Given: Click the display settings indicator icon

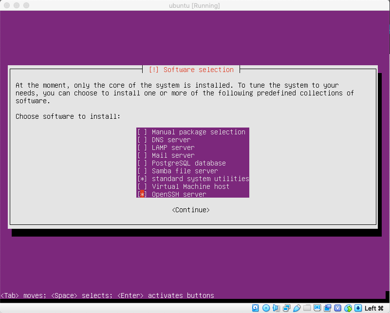Looking at the screenshot, I should click(317, 308).
